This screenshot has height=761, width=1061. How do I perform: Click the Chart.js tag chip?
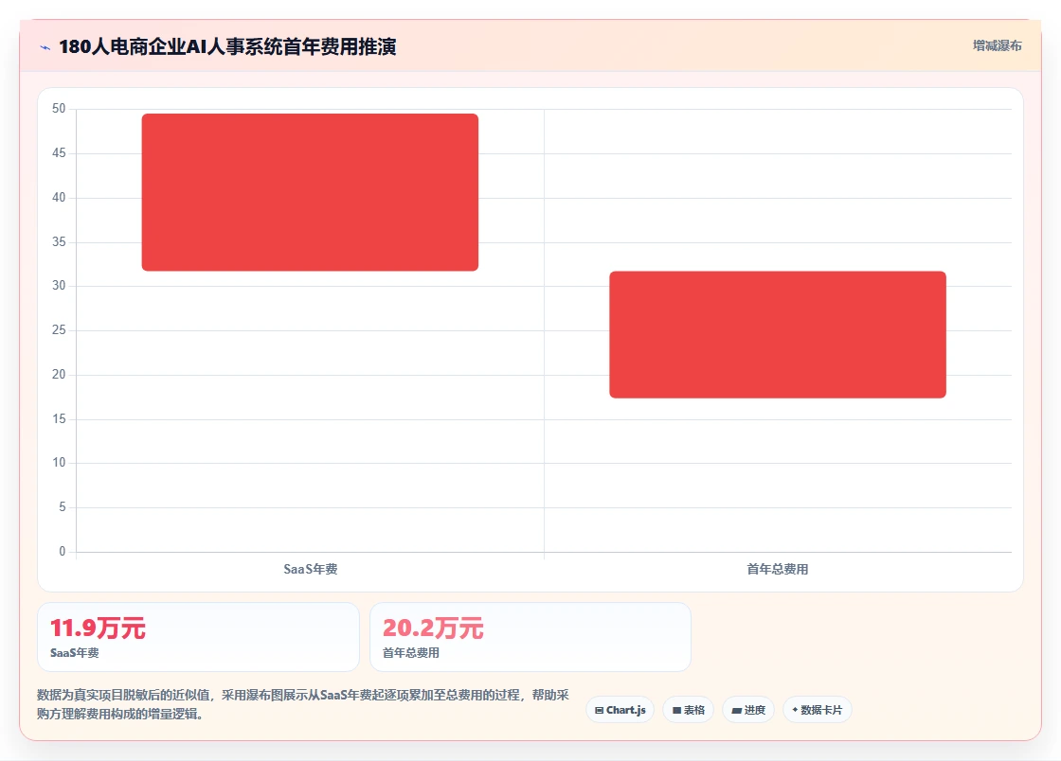[620, 710]
